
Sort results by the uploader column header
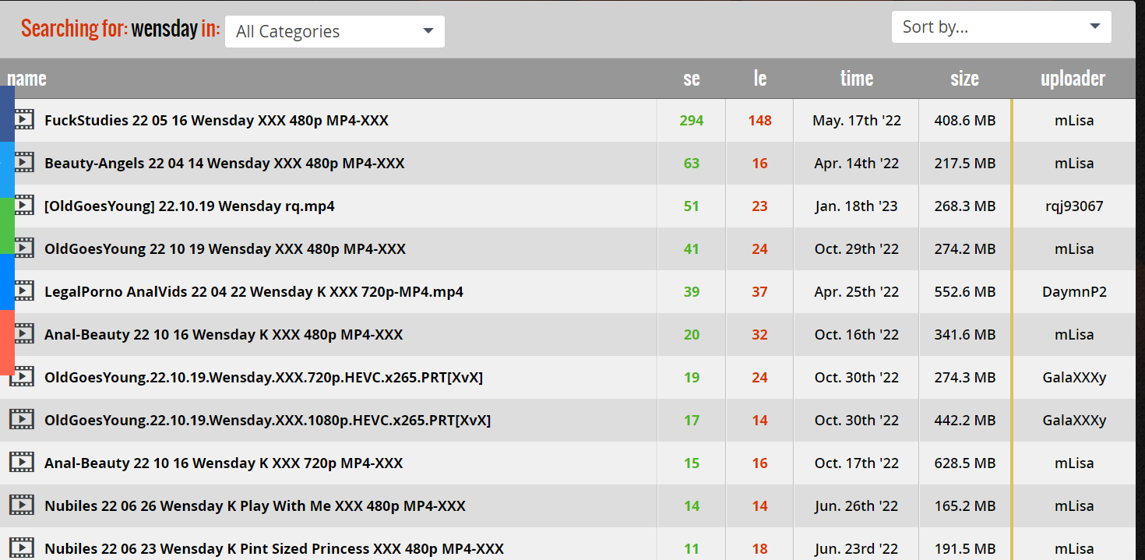tap(1073, 79)
